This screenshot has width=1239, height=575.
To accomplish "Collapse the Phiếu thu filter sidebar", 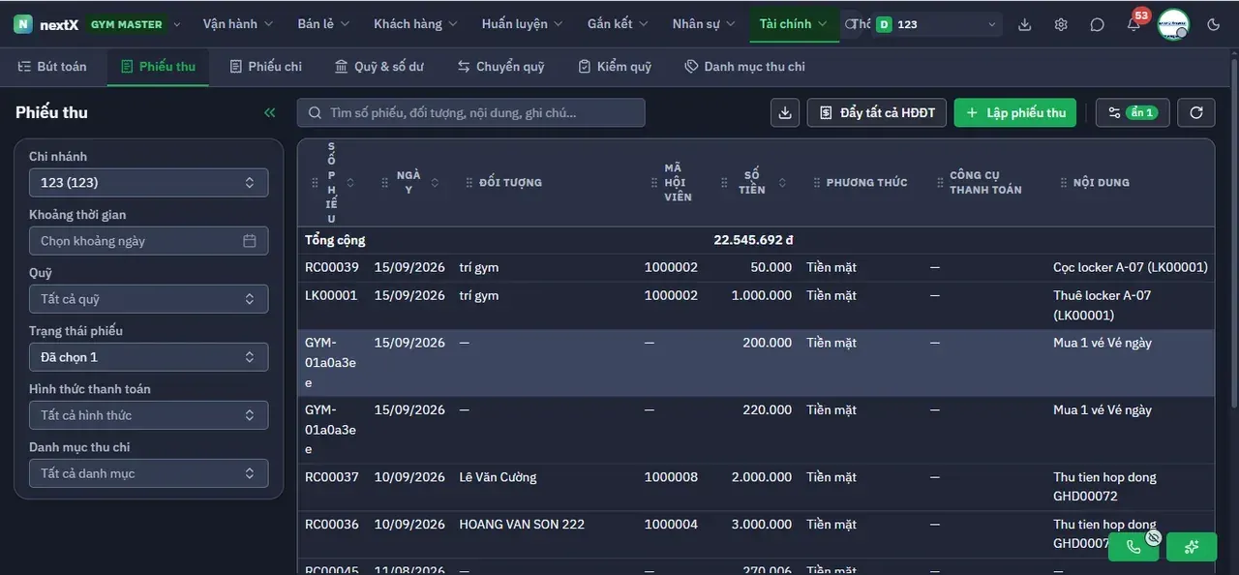I will [x=270, y=112].
